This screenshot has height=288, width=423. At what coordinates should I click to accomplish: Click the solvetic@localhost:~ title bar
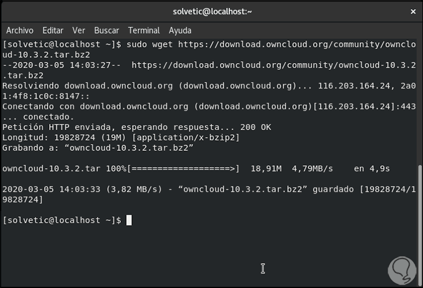[211, 11]
